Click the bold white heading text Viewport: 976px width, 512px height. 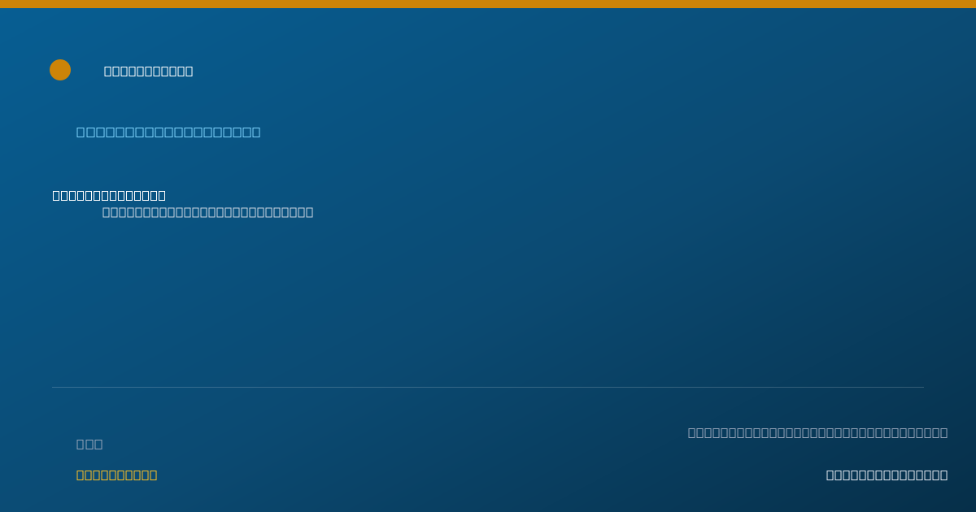tap(109, 195)
